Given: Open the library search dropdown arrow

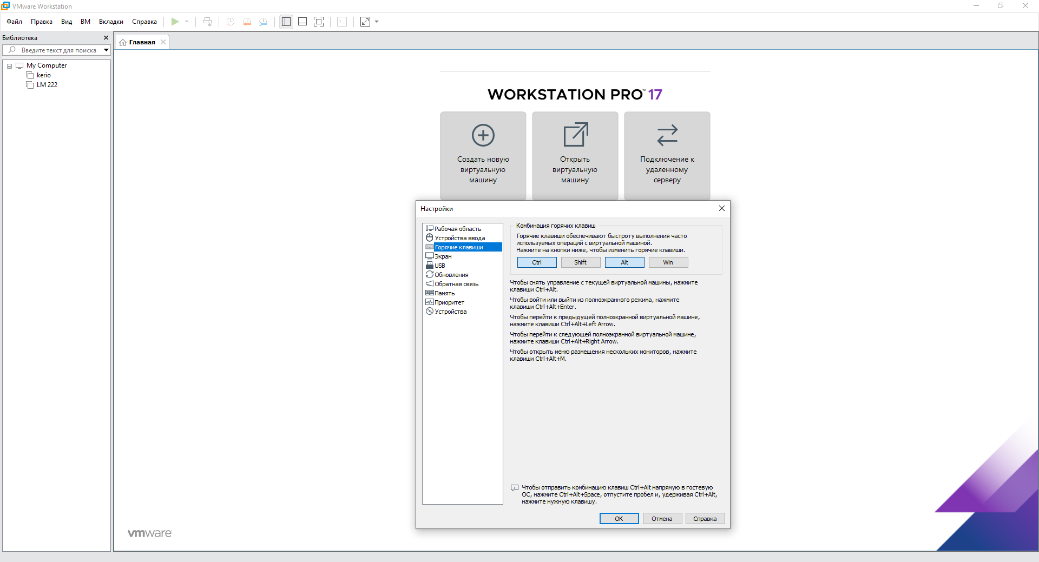Looking at the screenshot, I should (106, 50).
